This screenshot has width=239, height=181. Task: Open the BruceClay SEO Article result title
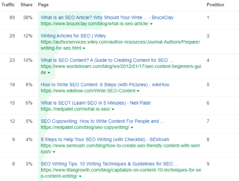pyautogui.click(x=107, y=18)
